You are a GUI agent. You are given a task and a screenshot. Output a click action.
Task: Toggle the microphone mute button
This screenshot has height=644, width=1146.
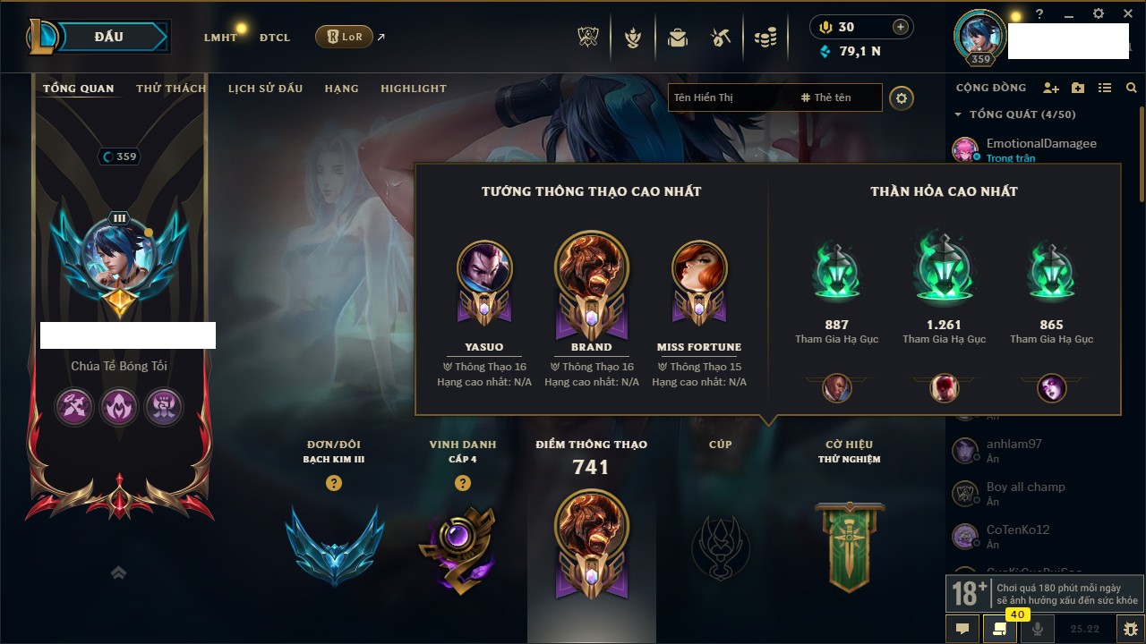click(1038, 629)
